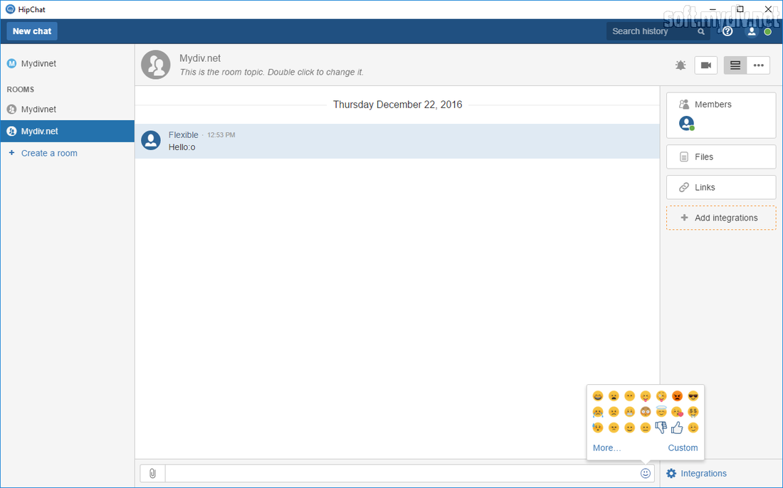The height and width of the screenshot is (488, 783).
Task: Pick the kiss with heart emoji
Action: tap(677, 412)
